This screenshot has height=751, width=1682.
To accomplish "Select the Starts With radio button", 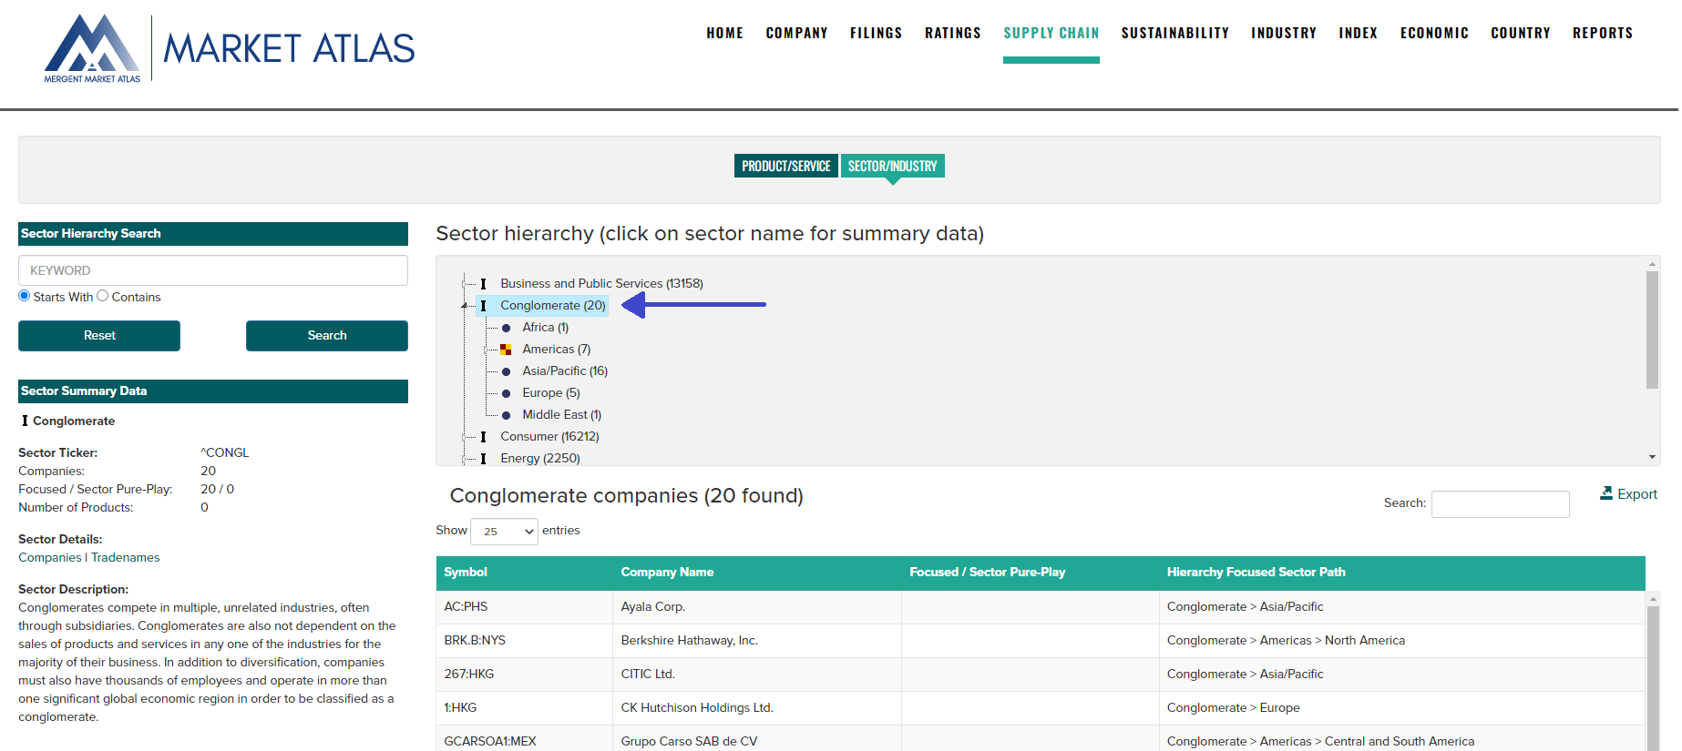I will point(25,296).
